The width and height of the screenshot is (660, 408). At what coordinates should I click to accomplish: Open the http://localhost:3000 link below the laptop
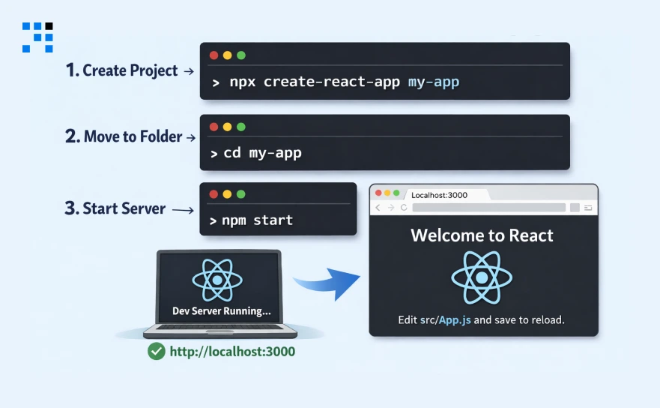[232, 352]
